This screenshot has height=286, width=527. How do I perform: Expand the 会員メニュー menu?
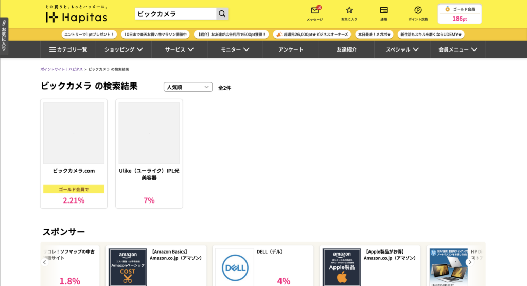click(x=458, y=49)
